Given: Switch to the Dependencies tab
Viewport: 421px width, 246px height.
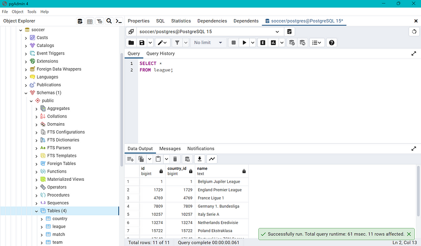Looking at the screenshot, I should [x=212, y=21].
